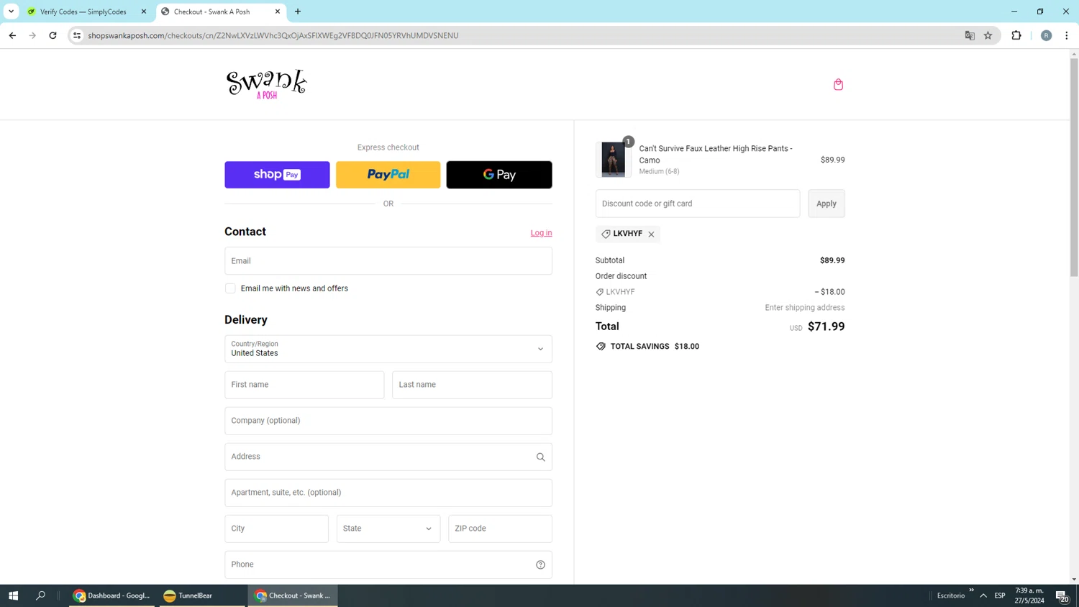Open the Chrome profile avatar
This screenshot has width=1079, height=607.
(1046, 35)
